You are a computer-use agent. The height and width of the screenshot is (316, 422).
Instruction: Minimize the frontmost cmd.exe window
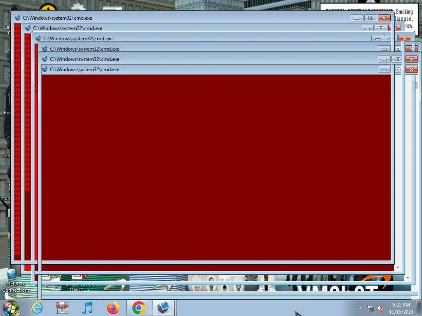(x=384, y=69)
